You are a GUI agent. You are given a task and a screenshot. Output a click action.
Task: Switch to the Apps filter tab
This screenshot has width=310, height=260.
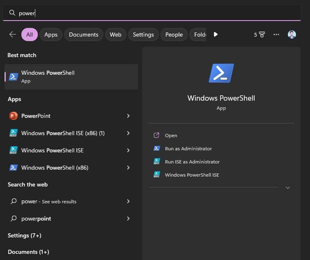pos(51,35)
